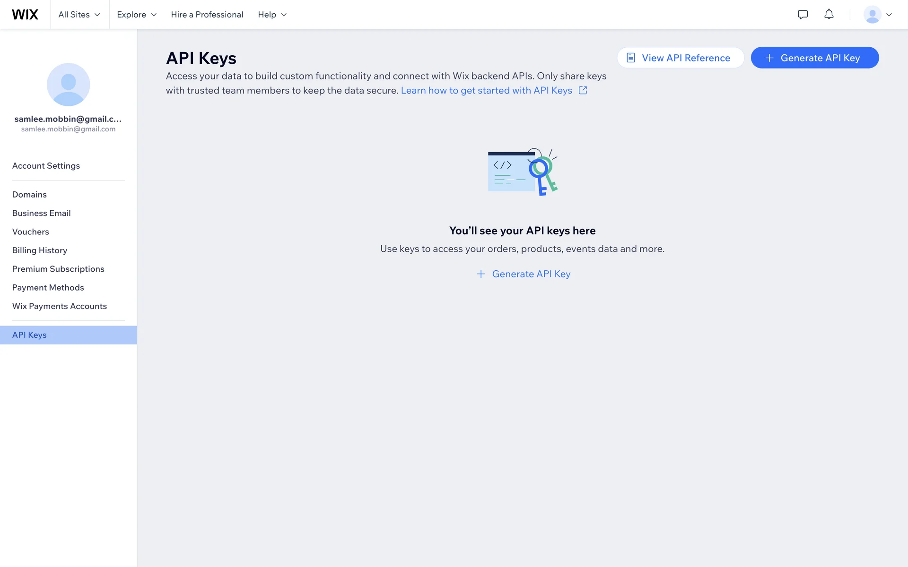This screenshot has width=908, height=567.
Task: Open the Domains section
Action: tap(29, 195)
